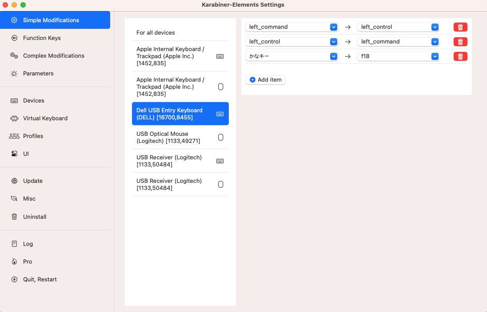Screen dimensions: 487x312
Task: Click mouse icon beside second USB Receiver entry
Action: point(220,185)
